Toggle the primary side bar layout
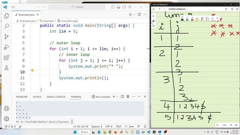 coord(113,7)
